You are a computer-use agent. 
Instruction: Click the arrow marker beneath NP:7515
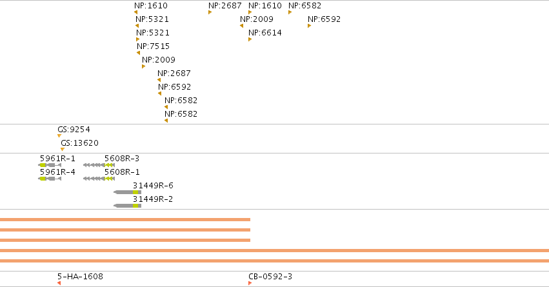pos(138,53)
